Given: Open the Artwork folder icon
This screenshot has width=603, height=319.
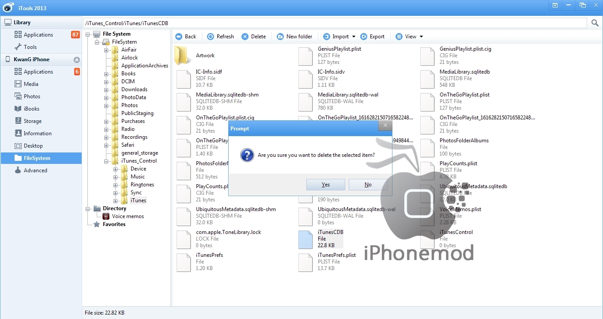Looking at the screenshot, I should coord(182,56).
